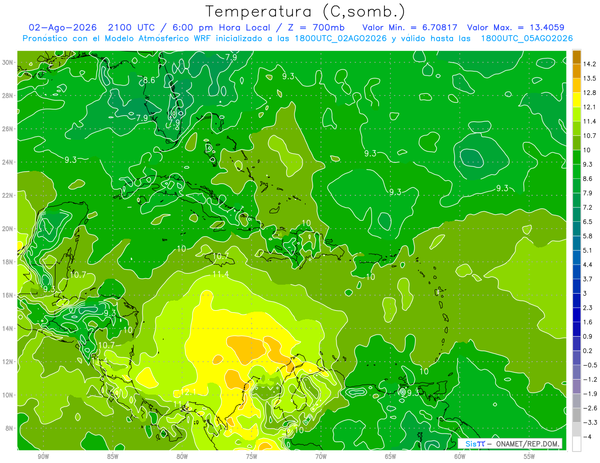Click legend swatch between 10 and 10.7
Screen dimensions: 600x463
point(576,143)
